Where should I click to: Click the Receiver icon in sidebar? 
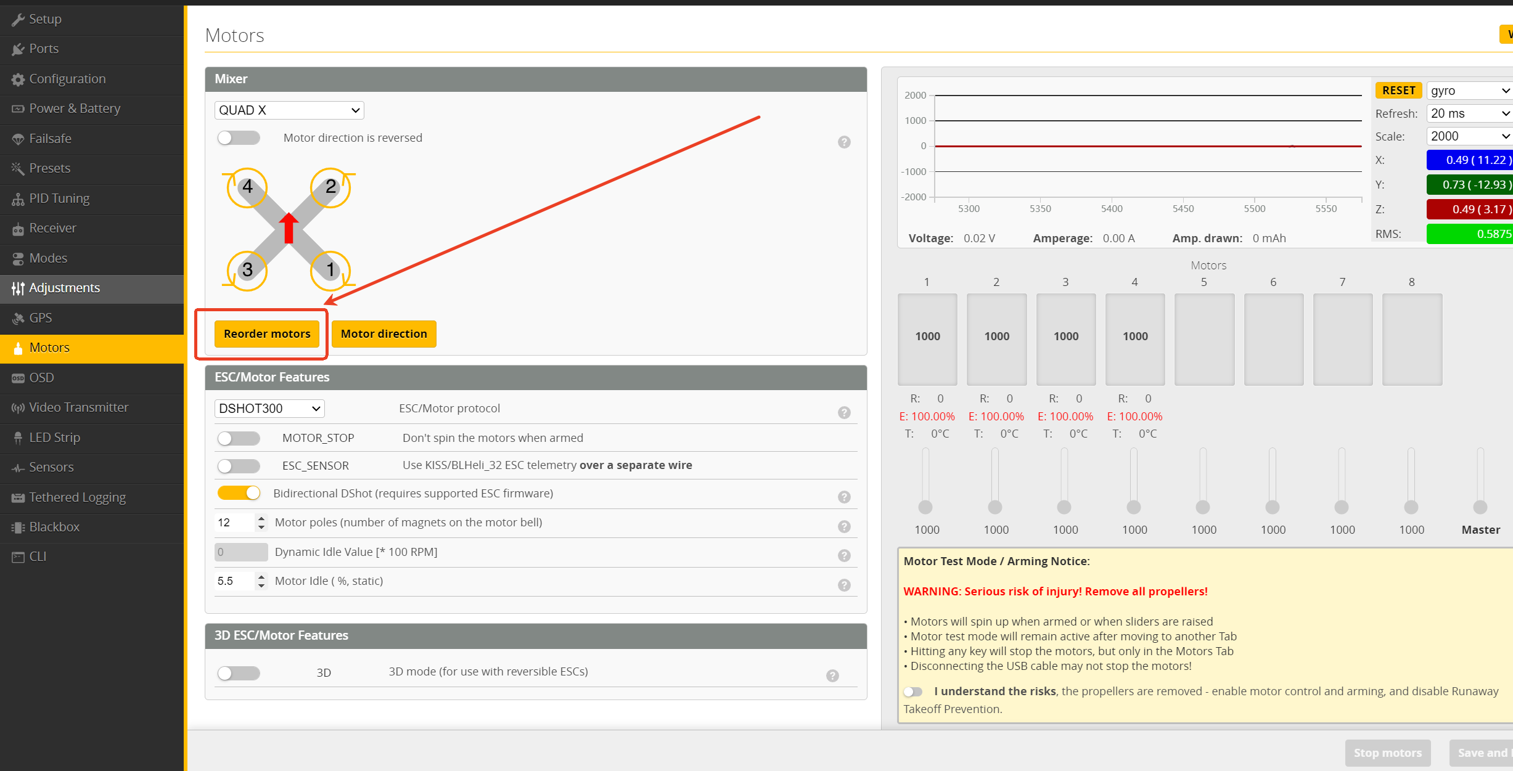click(x=18, y=229)
